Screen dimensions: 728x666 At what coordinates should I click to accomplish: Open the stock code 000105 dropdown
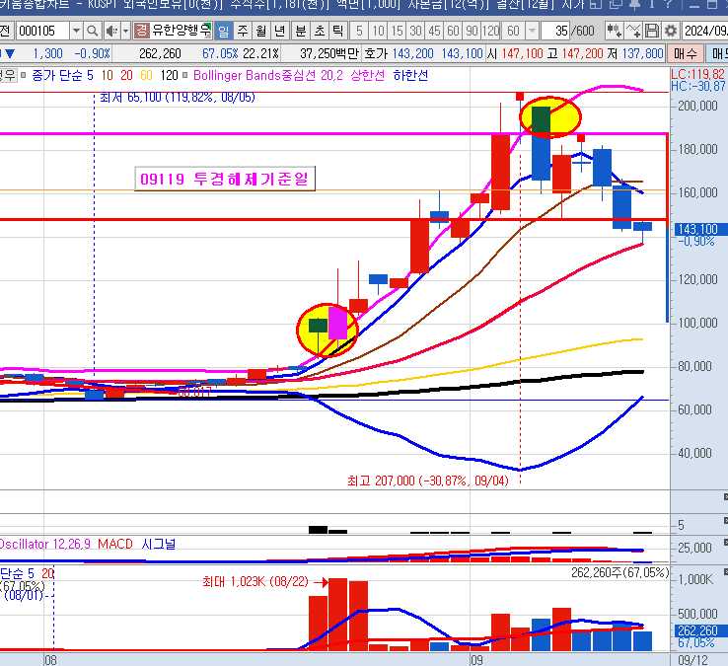76,31
